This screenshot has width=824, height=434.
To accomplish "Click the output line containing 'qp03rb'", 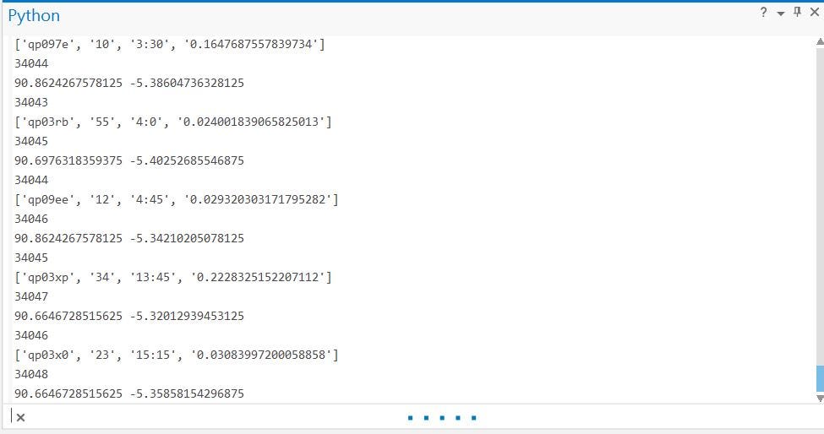I will [173, 122].
